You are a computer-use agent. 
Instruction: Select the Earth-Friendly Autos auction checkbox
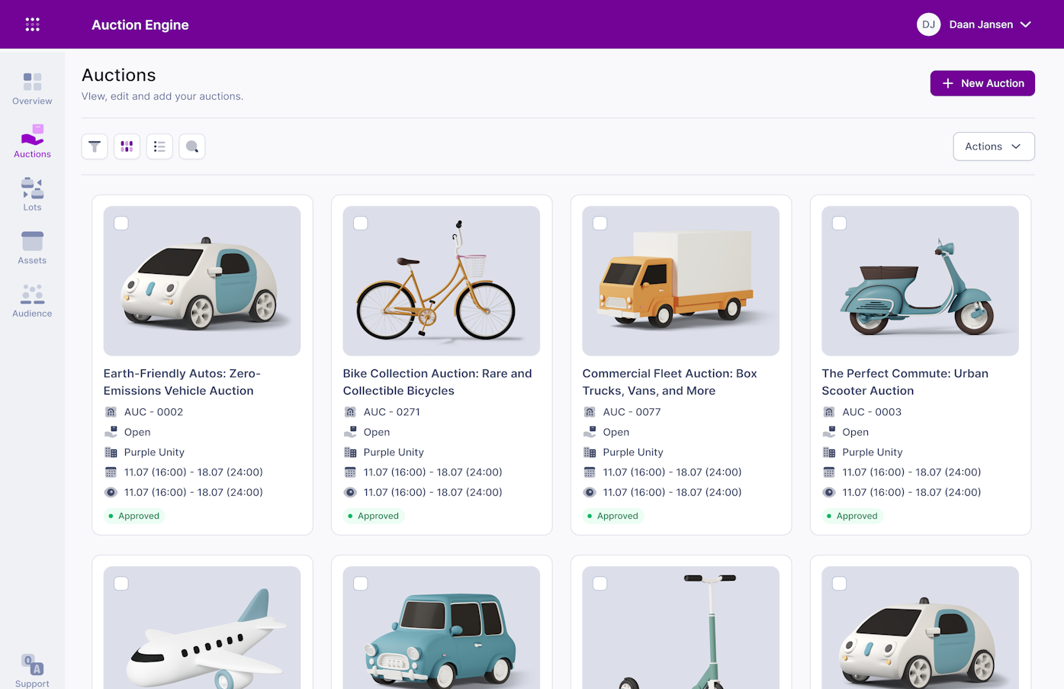[121, 224]
